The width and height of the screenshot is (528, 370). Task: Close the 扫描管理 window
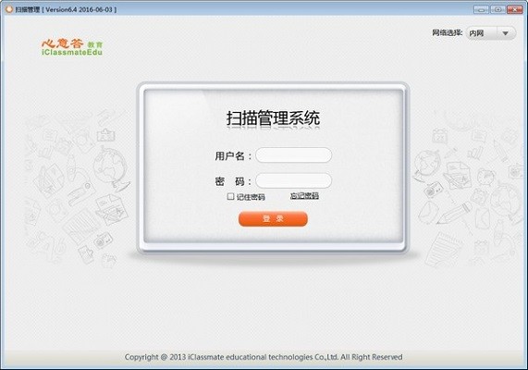(514, 9)
